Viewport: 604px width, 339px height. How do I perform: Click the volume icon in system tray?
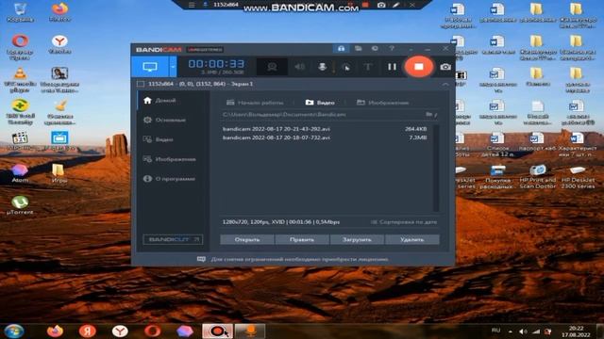pos(523,331)
